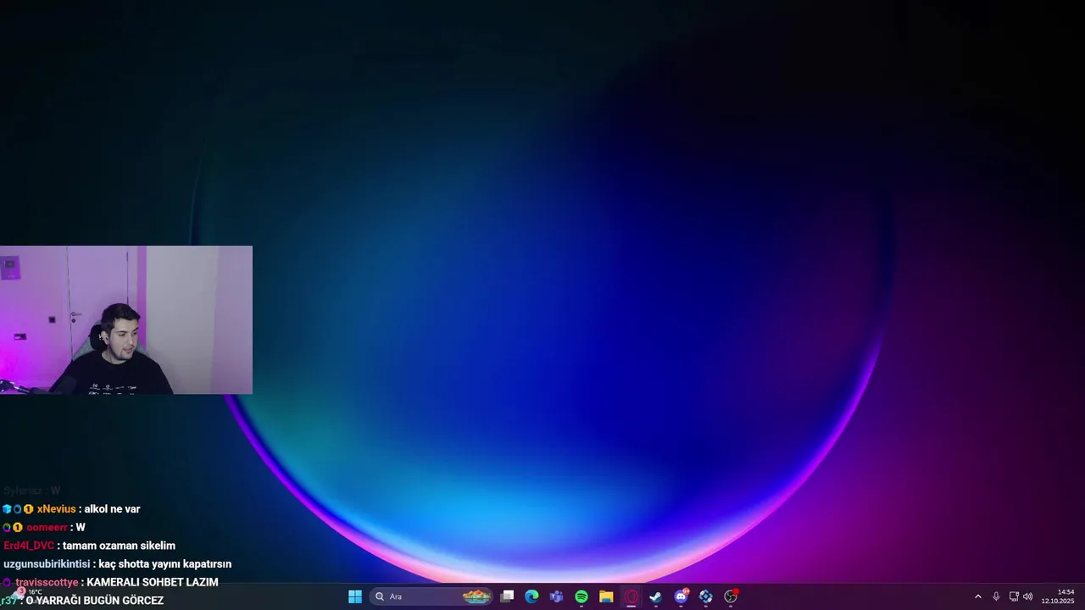Click the webcam overlay feed

[126, 320]
